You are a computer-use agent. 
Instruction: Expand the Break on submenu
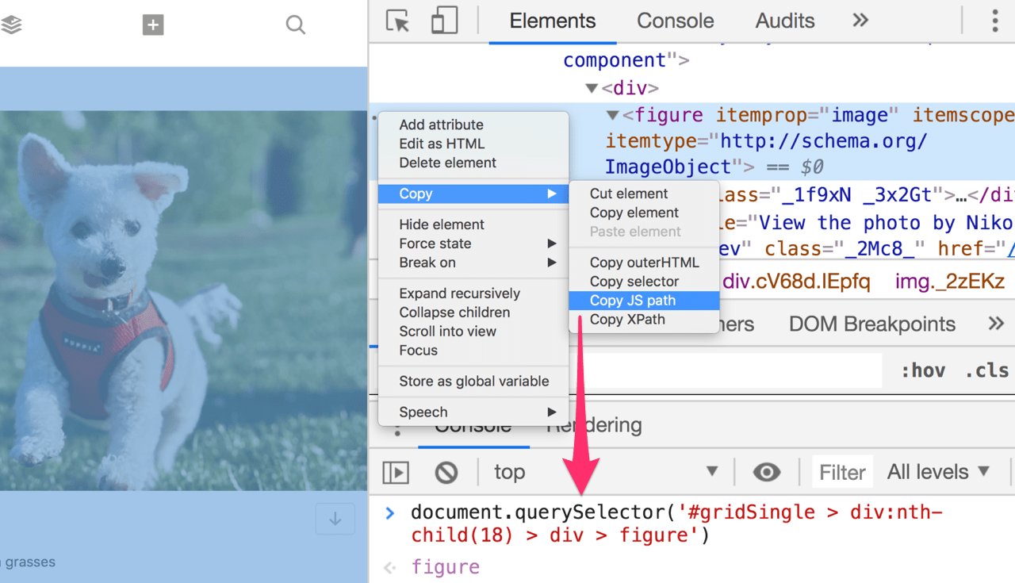473,263
